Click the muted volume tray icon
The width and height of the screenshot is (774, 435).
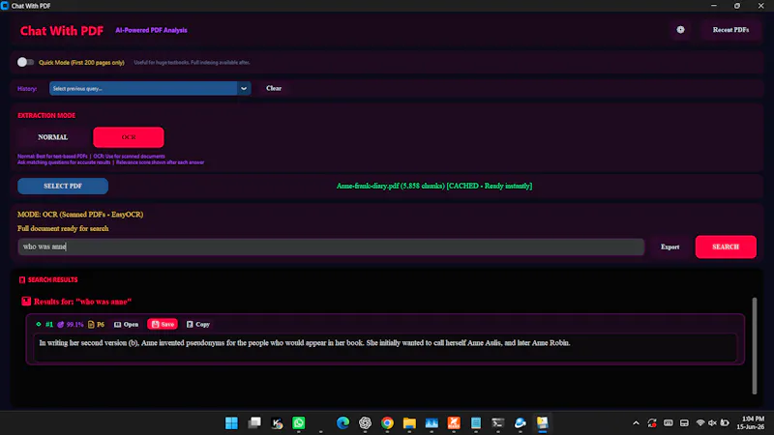click(x=712, y=422)
